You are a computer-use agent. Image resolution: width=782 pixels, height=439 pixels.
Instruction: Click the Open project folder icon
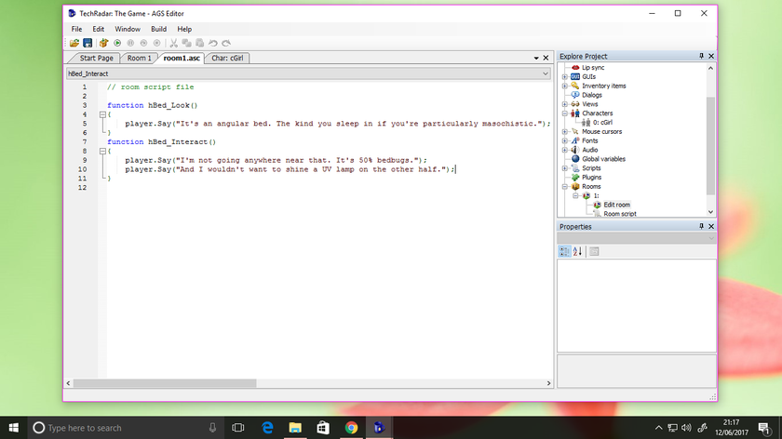point(74,43)
